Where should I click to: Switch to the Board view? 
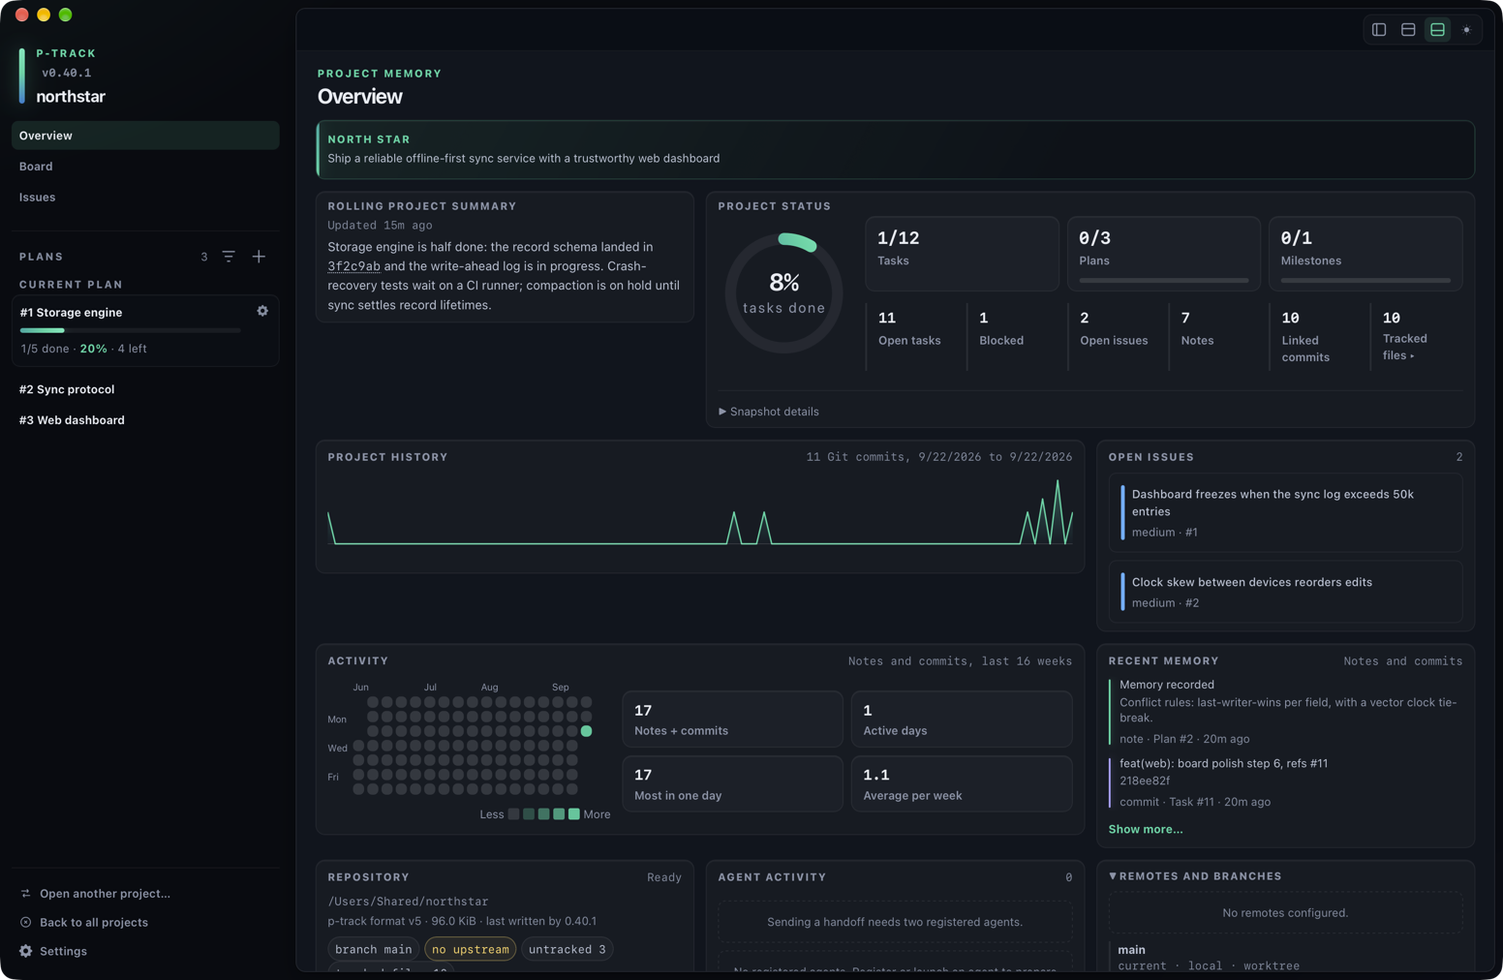click(x=145, y=167)
